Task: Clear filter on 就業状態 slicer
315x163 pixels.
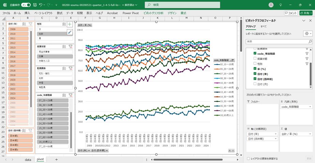Action: point(71,46)
